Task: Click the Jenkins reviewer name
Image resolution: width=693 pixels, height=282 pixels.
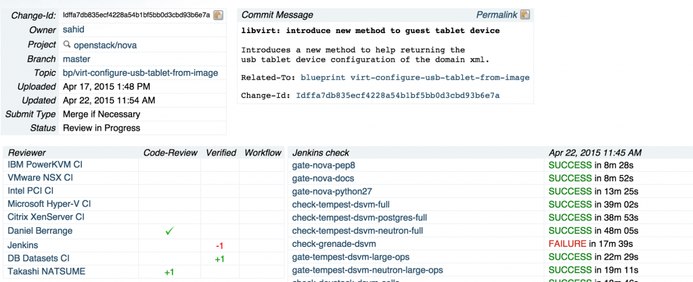Action: pos(23,245)
